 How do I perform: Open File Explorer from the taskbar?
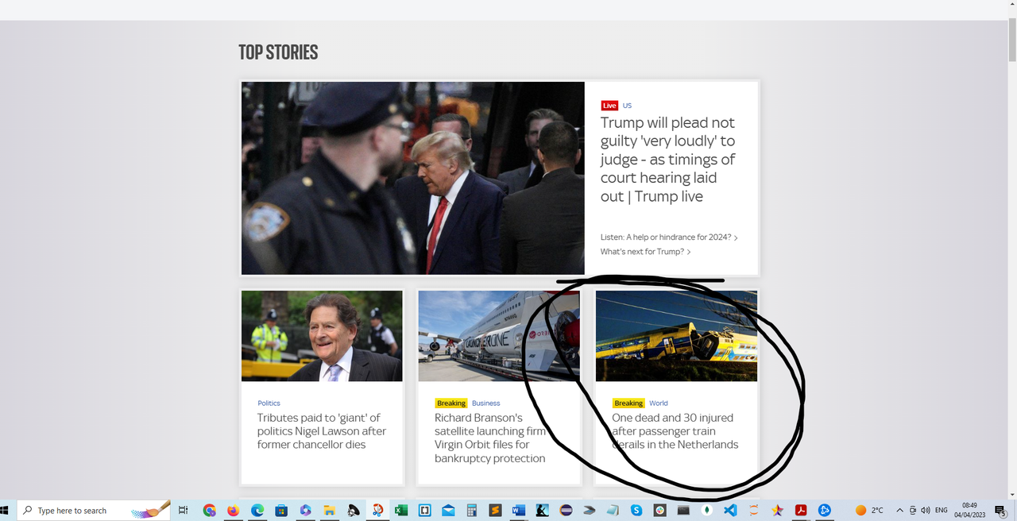tap(329, 510)
